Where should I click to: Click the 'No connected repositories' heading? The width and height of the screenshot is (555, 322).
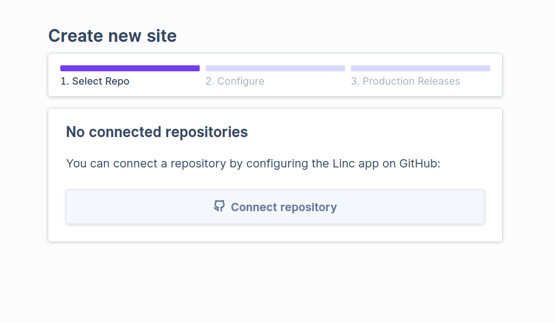click(157, 132)
